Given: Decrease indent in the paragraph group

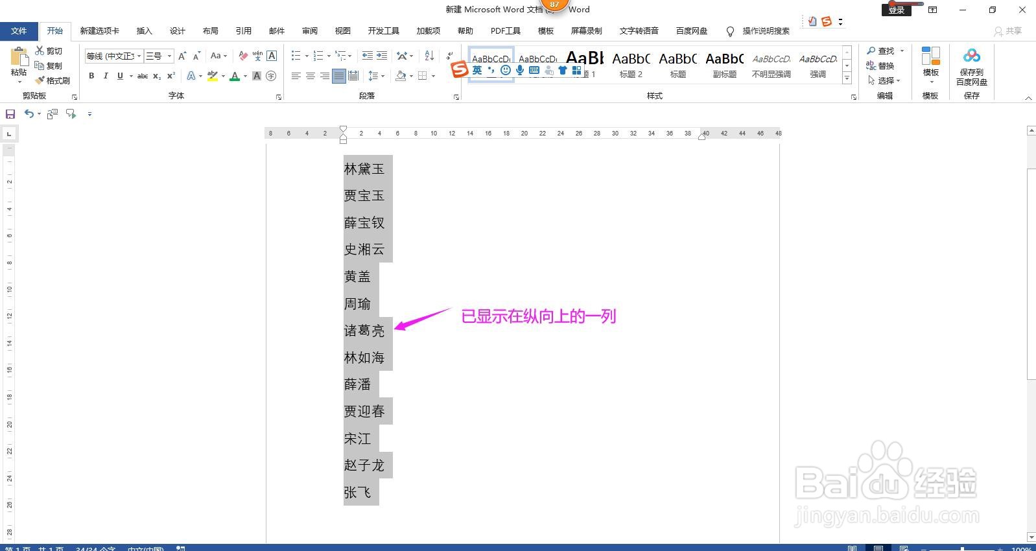Looking at the screenshot, I should click(367, 56).
